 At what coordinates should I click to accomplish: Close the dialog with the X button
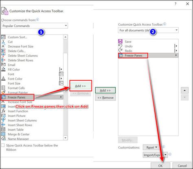pos(187,4)
